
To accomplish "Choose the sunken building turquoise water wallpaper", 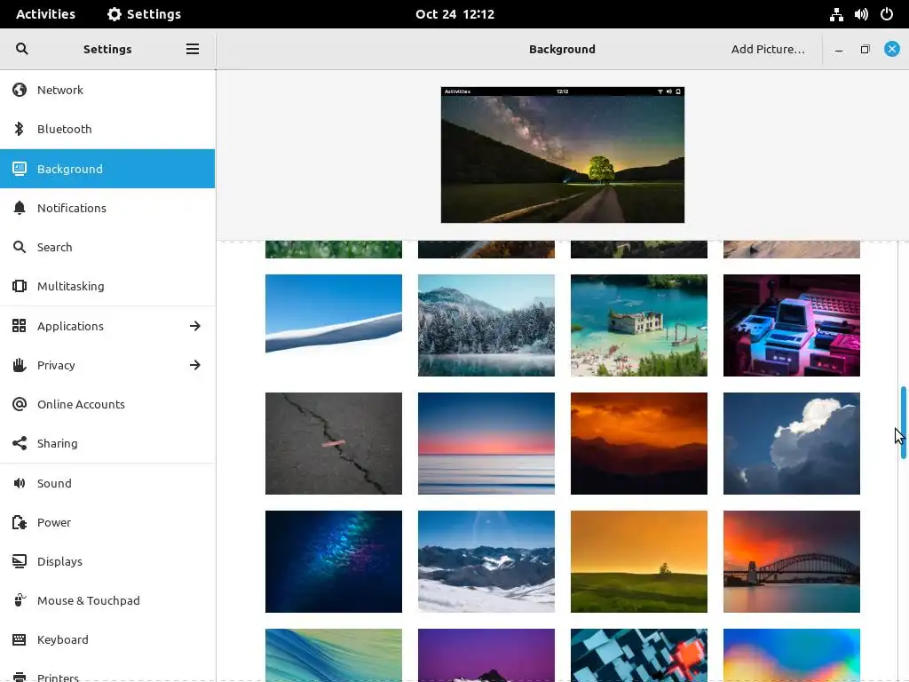I will [x=639, y=325].
